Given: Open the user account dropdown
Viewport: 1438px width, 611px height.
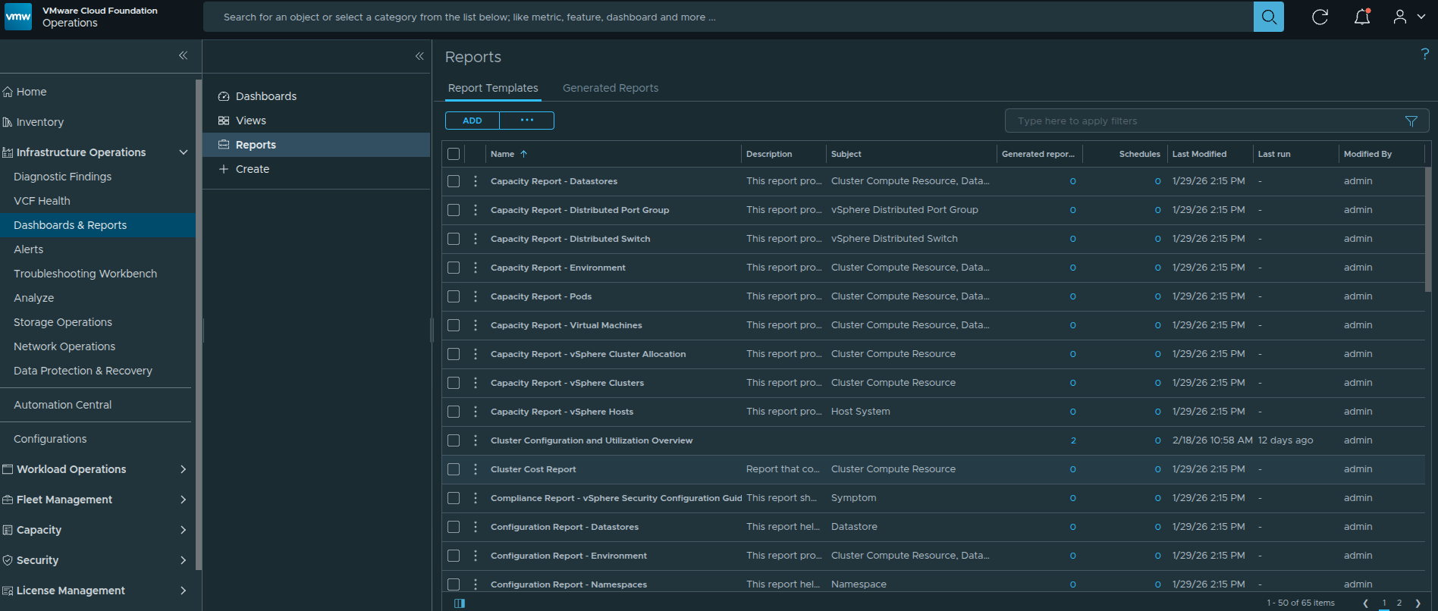Looking at the screenshot, I should pyautogui.click(x=1408, y=17).
